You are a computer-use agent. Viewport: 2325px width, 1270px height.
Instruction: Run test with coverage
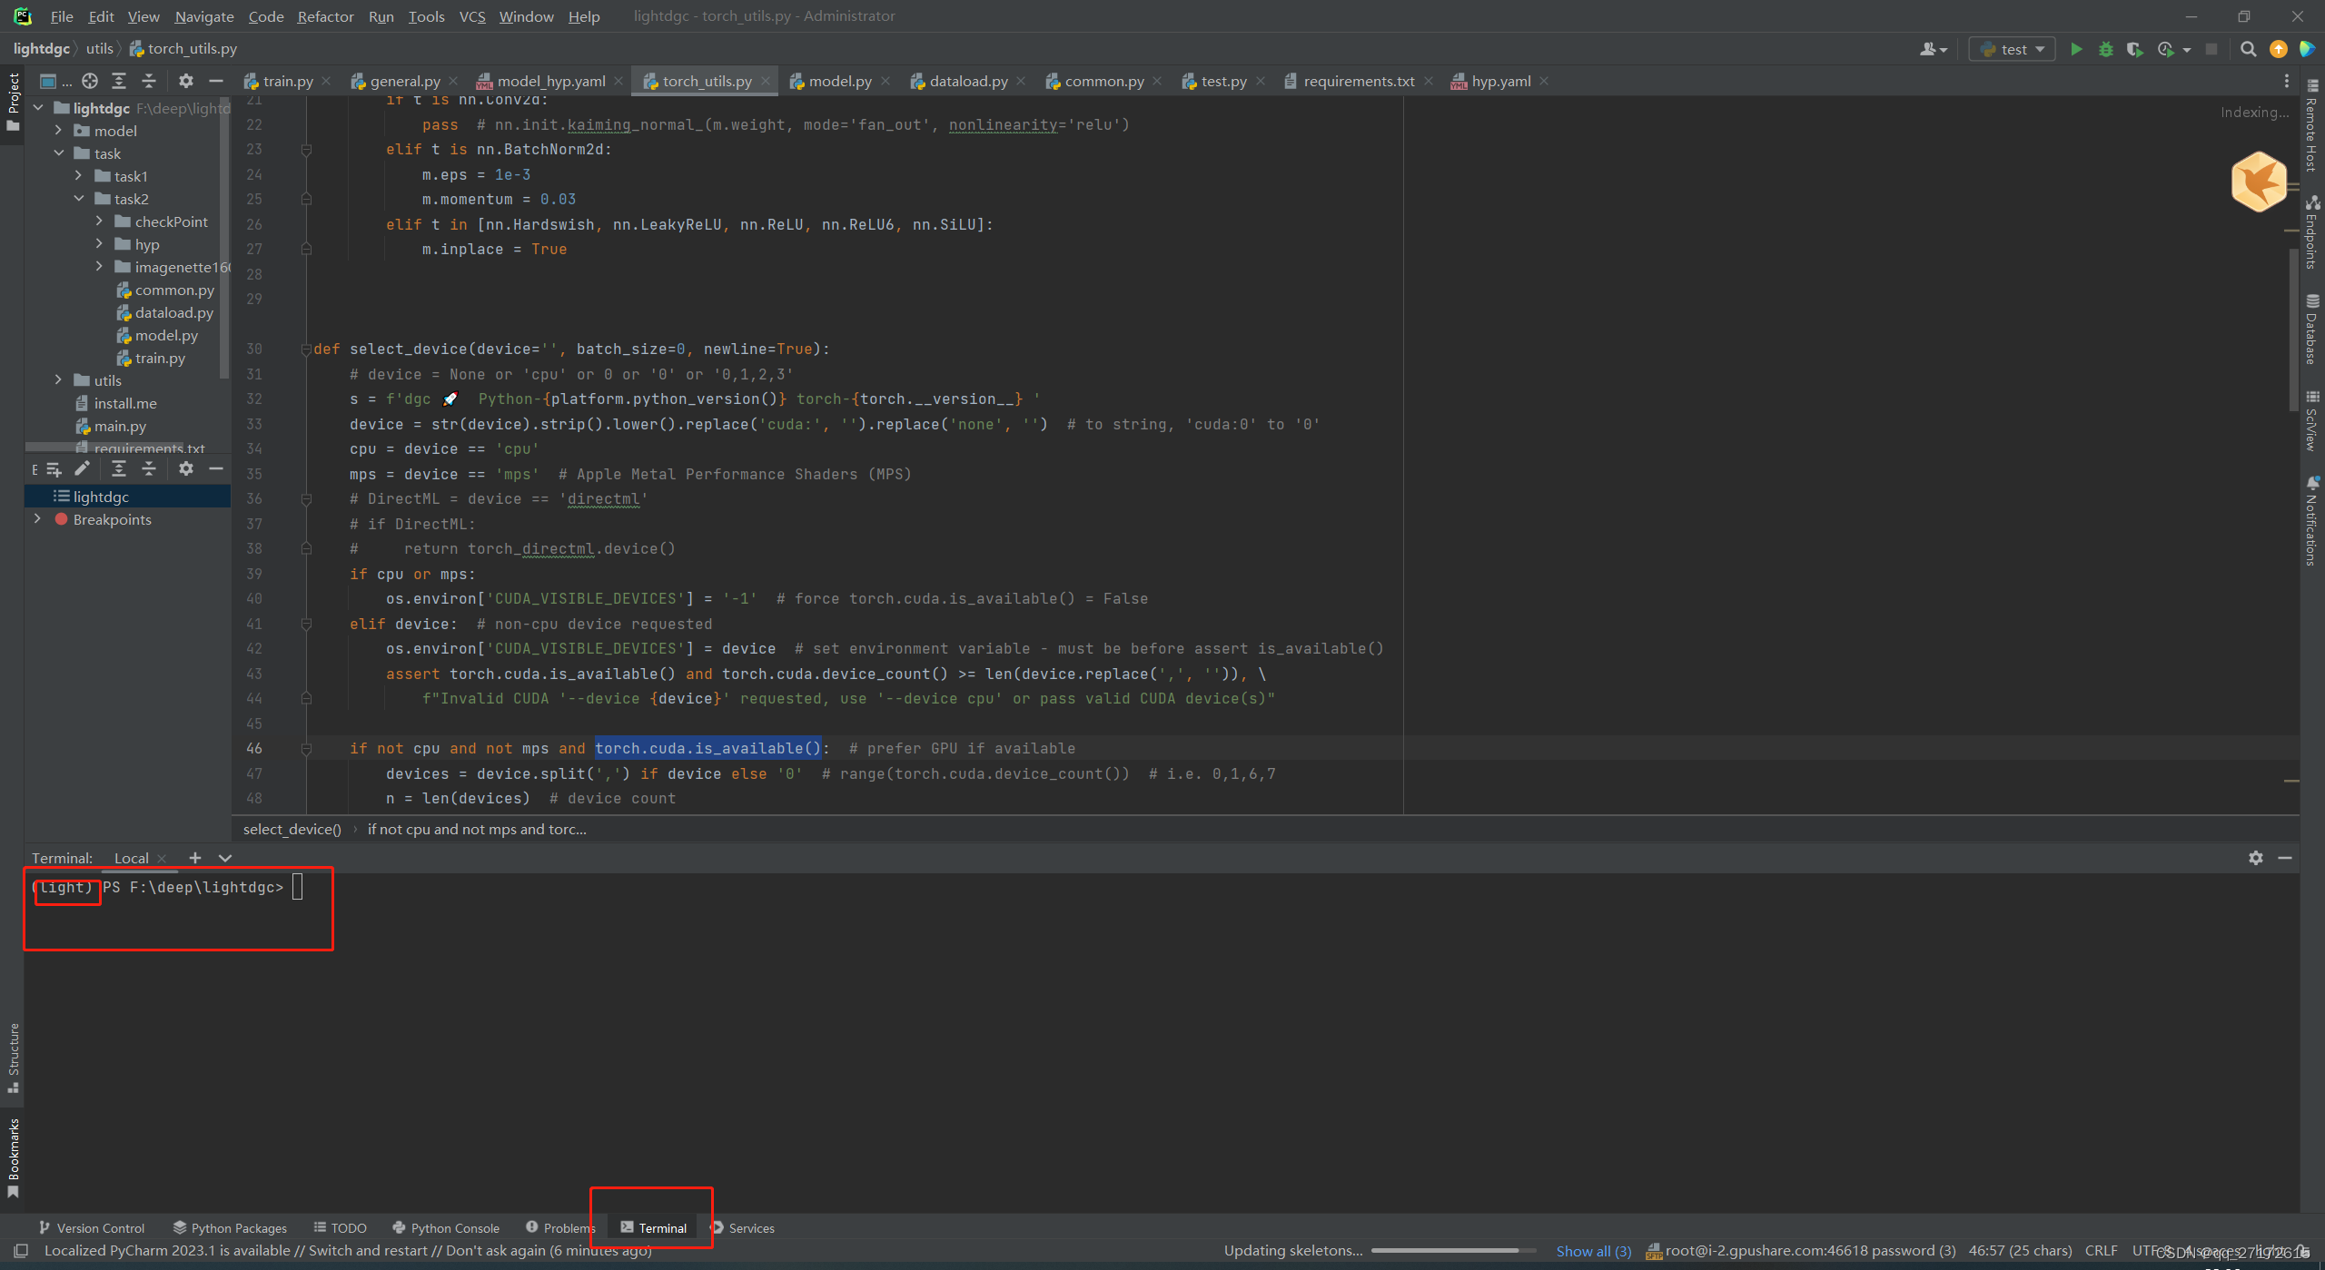[x=2134, y=49]
